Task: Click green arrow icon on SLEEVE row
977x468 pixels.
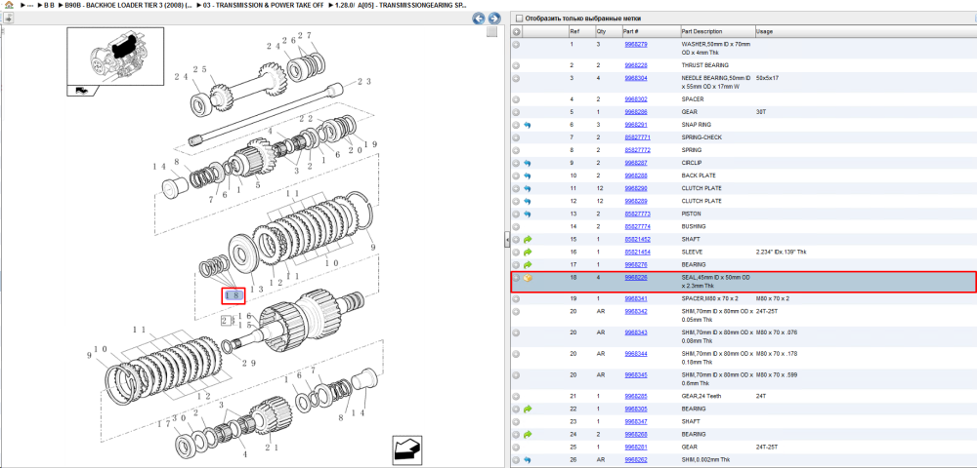Action: pyautogui.click(x=528, y=252)
